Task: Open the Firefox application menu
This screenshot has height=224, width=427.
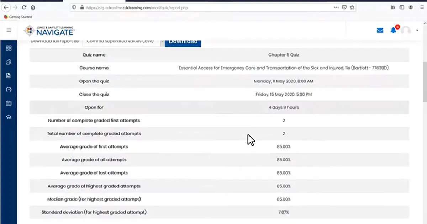Action: [422, 7]
